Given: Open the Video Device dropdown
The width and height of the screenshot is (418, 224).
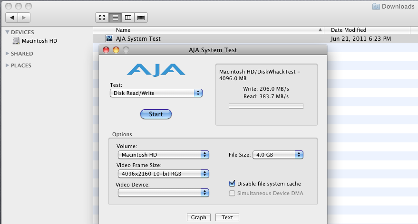Looking at the screenshot, I should 164,193.
